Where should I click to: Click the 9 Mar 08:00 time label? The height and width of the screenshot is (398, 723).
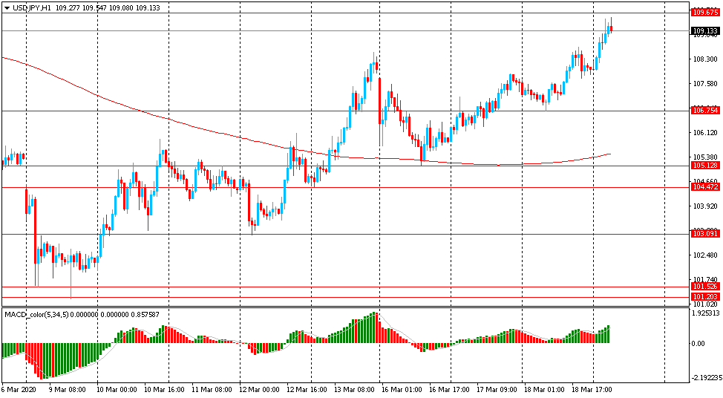[x=66, y=389]
